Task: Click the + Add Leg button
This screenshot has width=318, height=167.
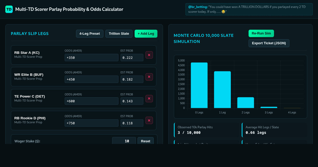Action: tap(146, 34)
